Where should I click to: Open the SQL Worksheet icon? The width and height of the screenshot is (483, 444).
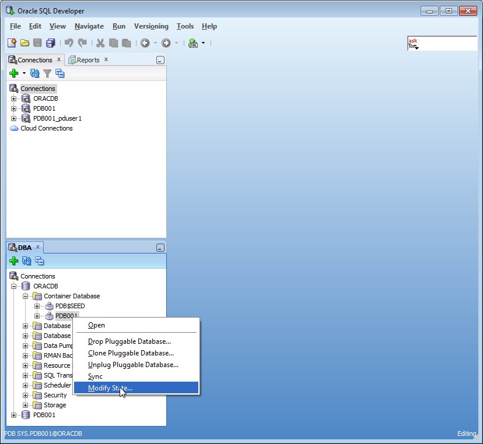coord(193,43)
